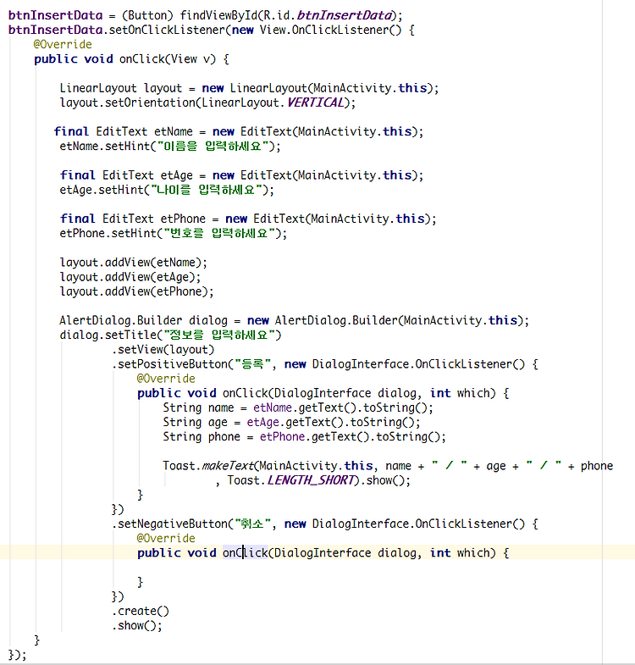
Task: Click the @Override above the positive button onClick
Action: 166,379
